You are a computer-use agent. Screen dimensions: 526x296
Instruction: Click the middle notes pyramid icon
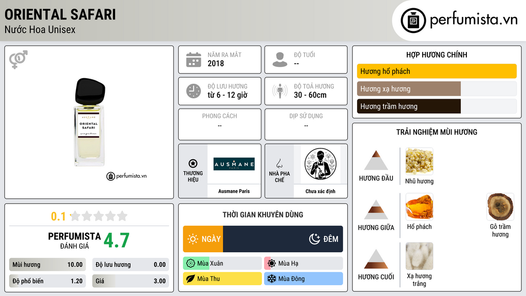tap(376, 210)
